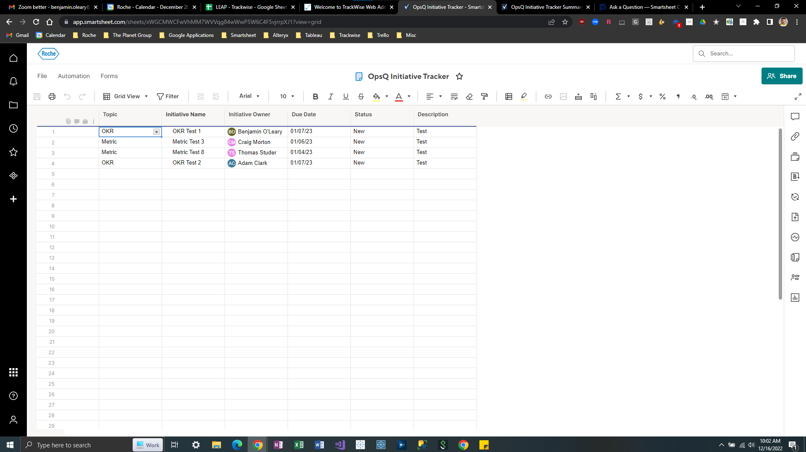Open Excel from the Windows taskbar

[299, 445]
